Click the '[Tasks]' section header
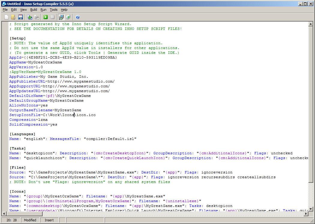315x224 pixels. [18, 149]
